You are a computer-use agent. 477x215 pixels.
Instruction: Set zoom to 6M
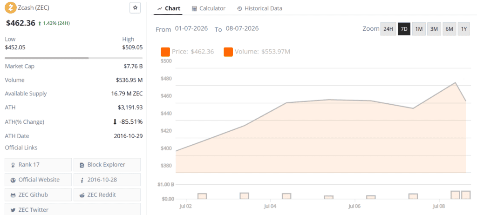click(449, 29)
